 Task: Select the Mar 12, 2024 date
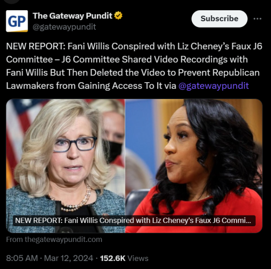69,258
